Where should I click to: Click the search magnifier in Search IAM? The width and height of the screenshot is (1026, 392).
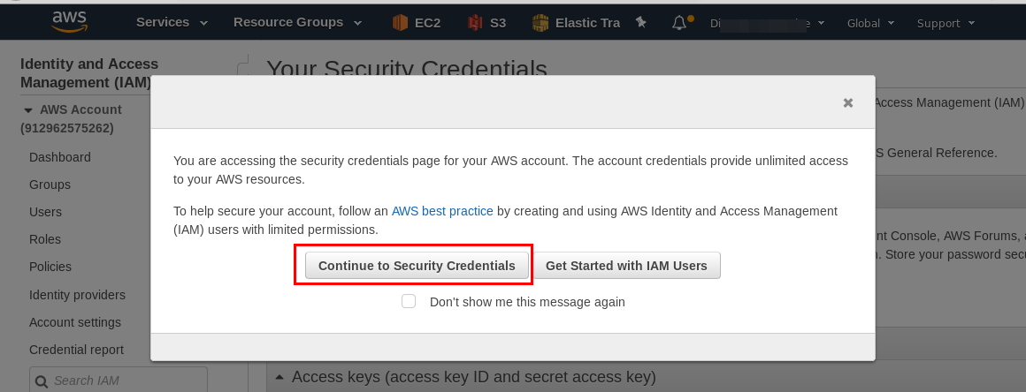point(42,381)
